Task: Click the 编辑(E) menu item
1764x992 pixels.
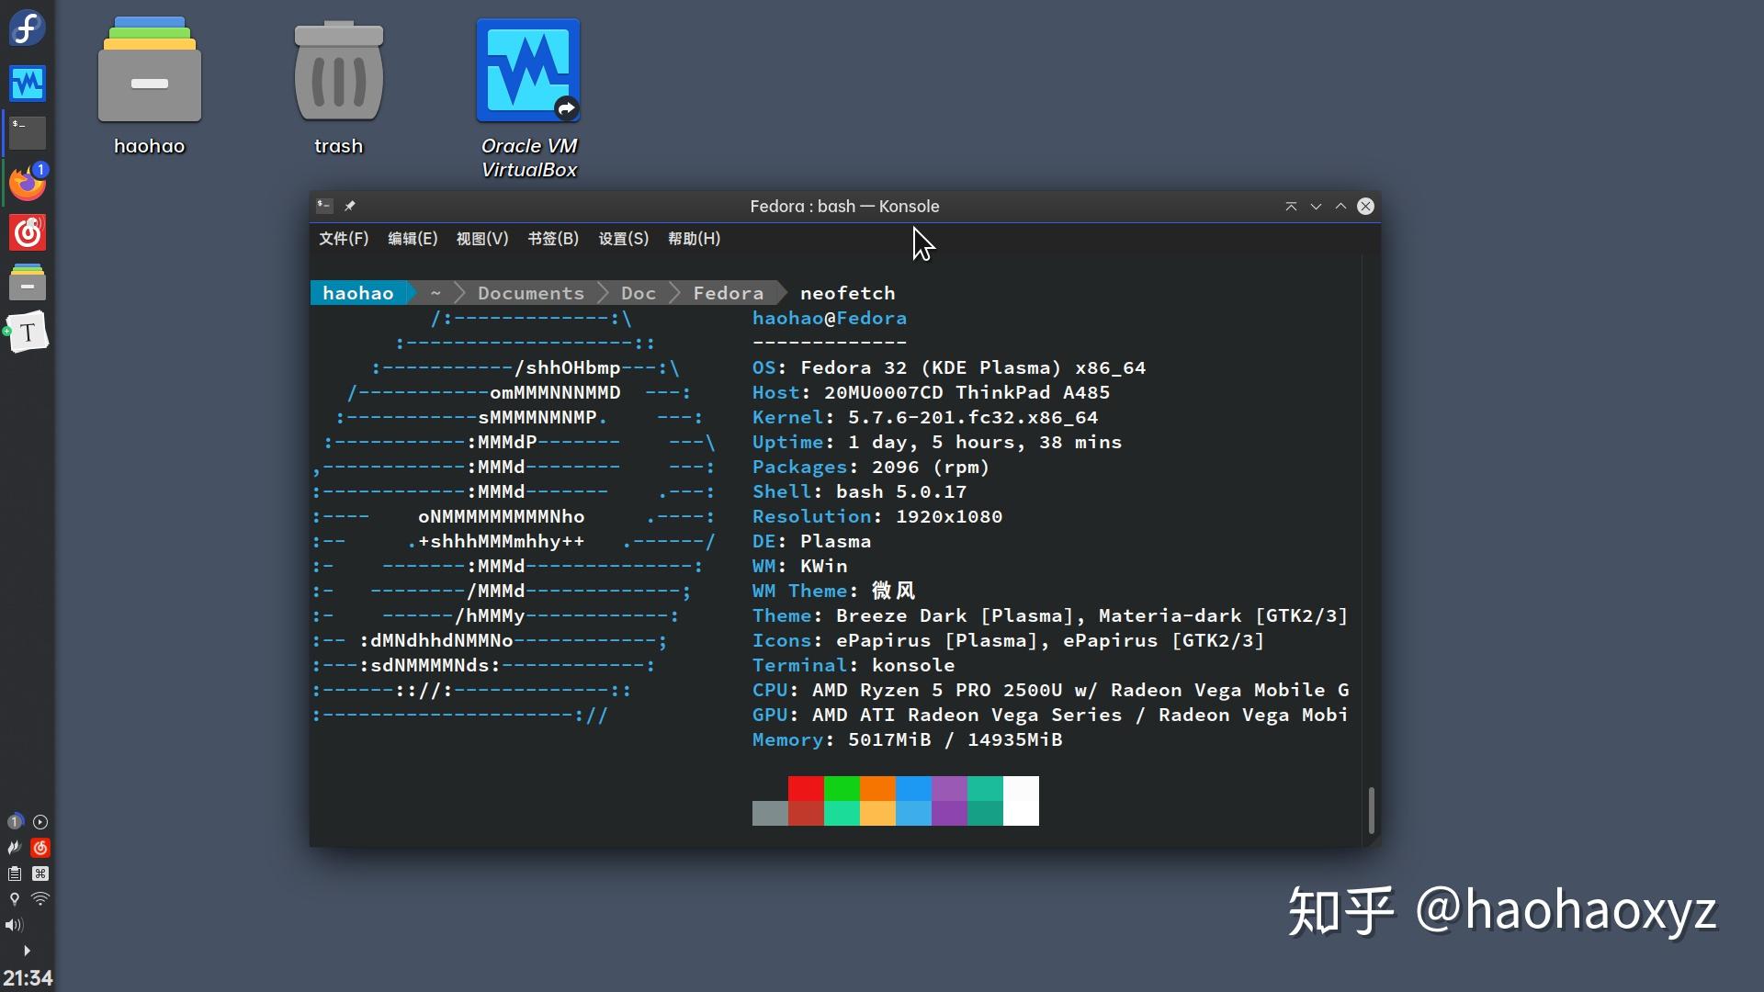Action: [x=412, y=239]
